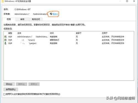This screenshot has width=138, height=103.
Task: Click the group icon in the Administrators row
Action: pos(6,36)
